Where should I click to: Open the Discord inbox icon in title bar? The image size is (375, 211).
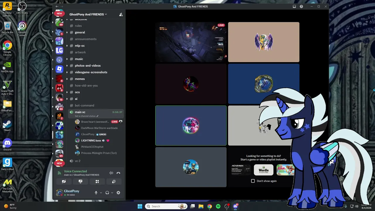point(294,6)
